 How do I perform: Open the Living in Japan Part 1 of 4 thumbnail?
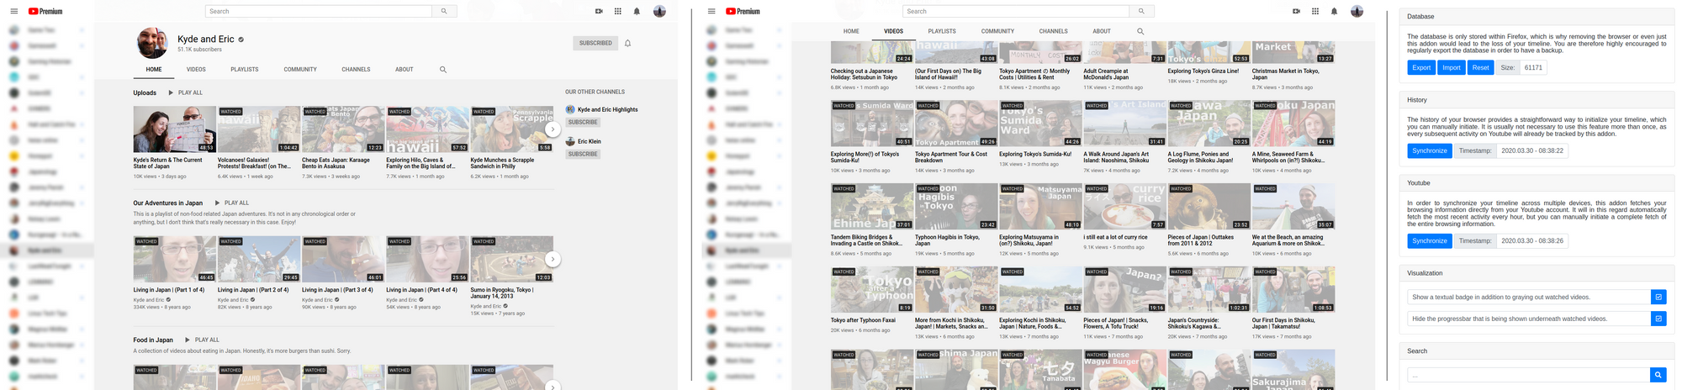coord(174,259)
